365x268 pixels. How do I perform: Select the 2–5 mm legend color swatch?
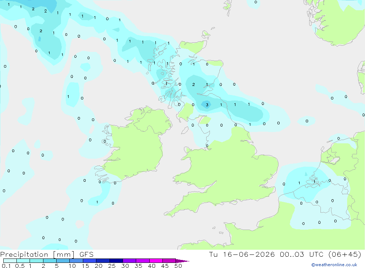click(x=50, y=261)
